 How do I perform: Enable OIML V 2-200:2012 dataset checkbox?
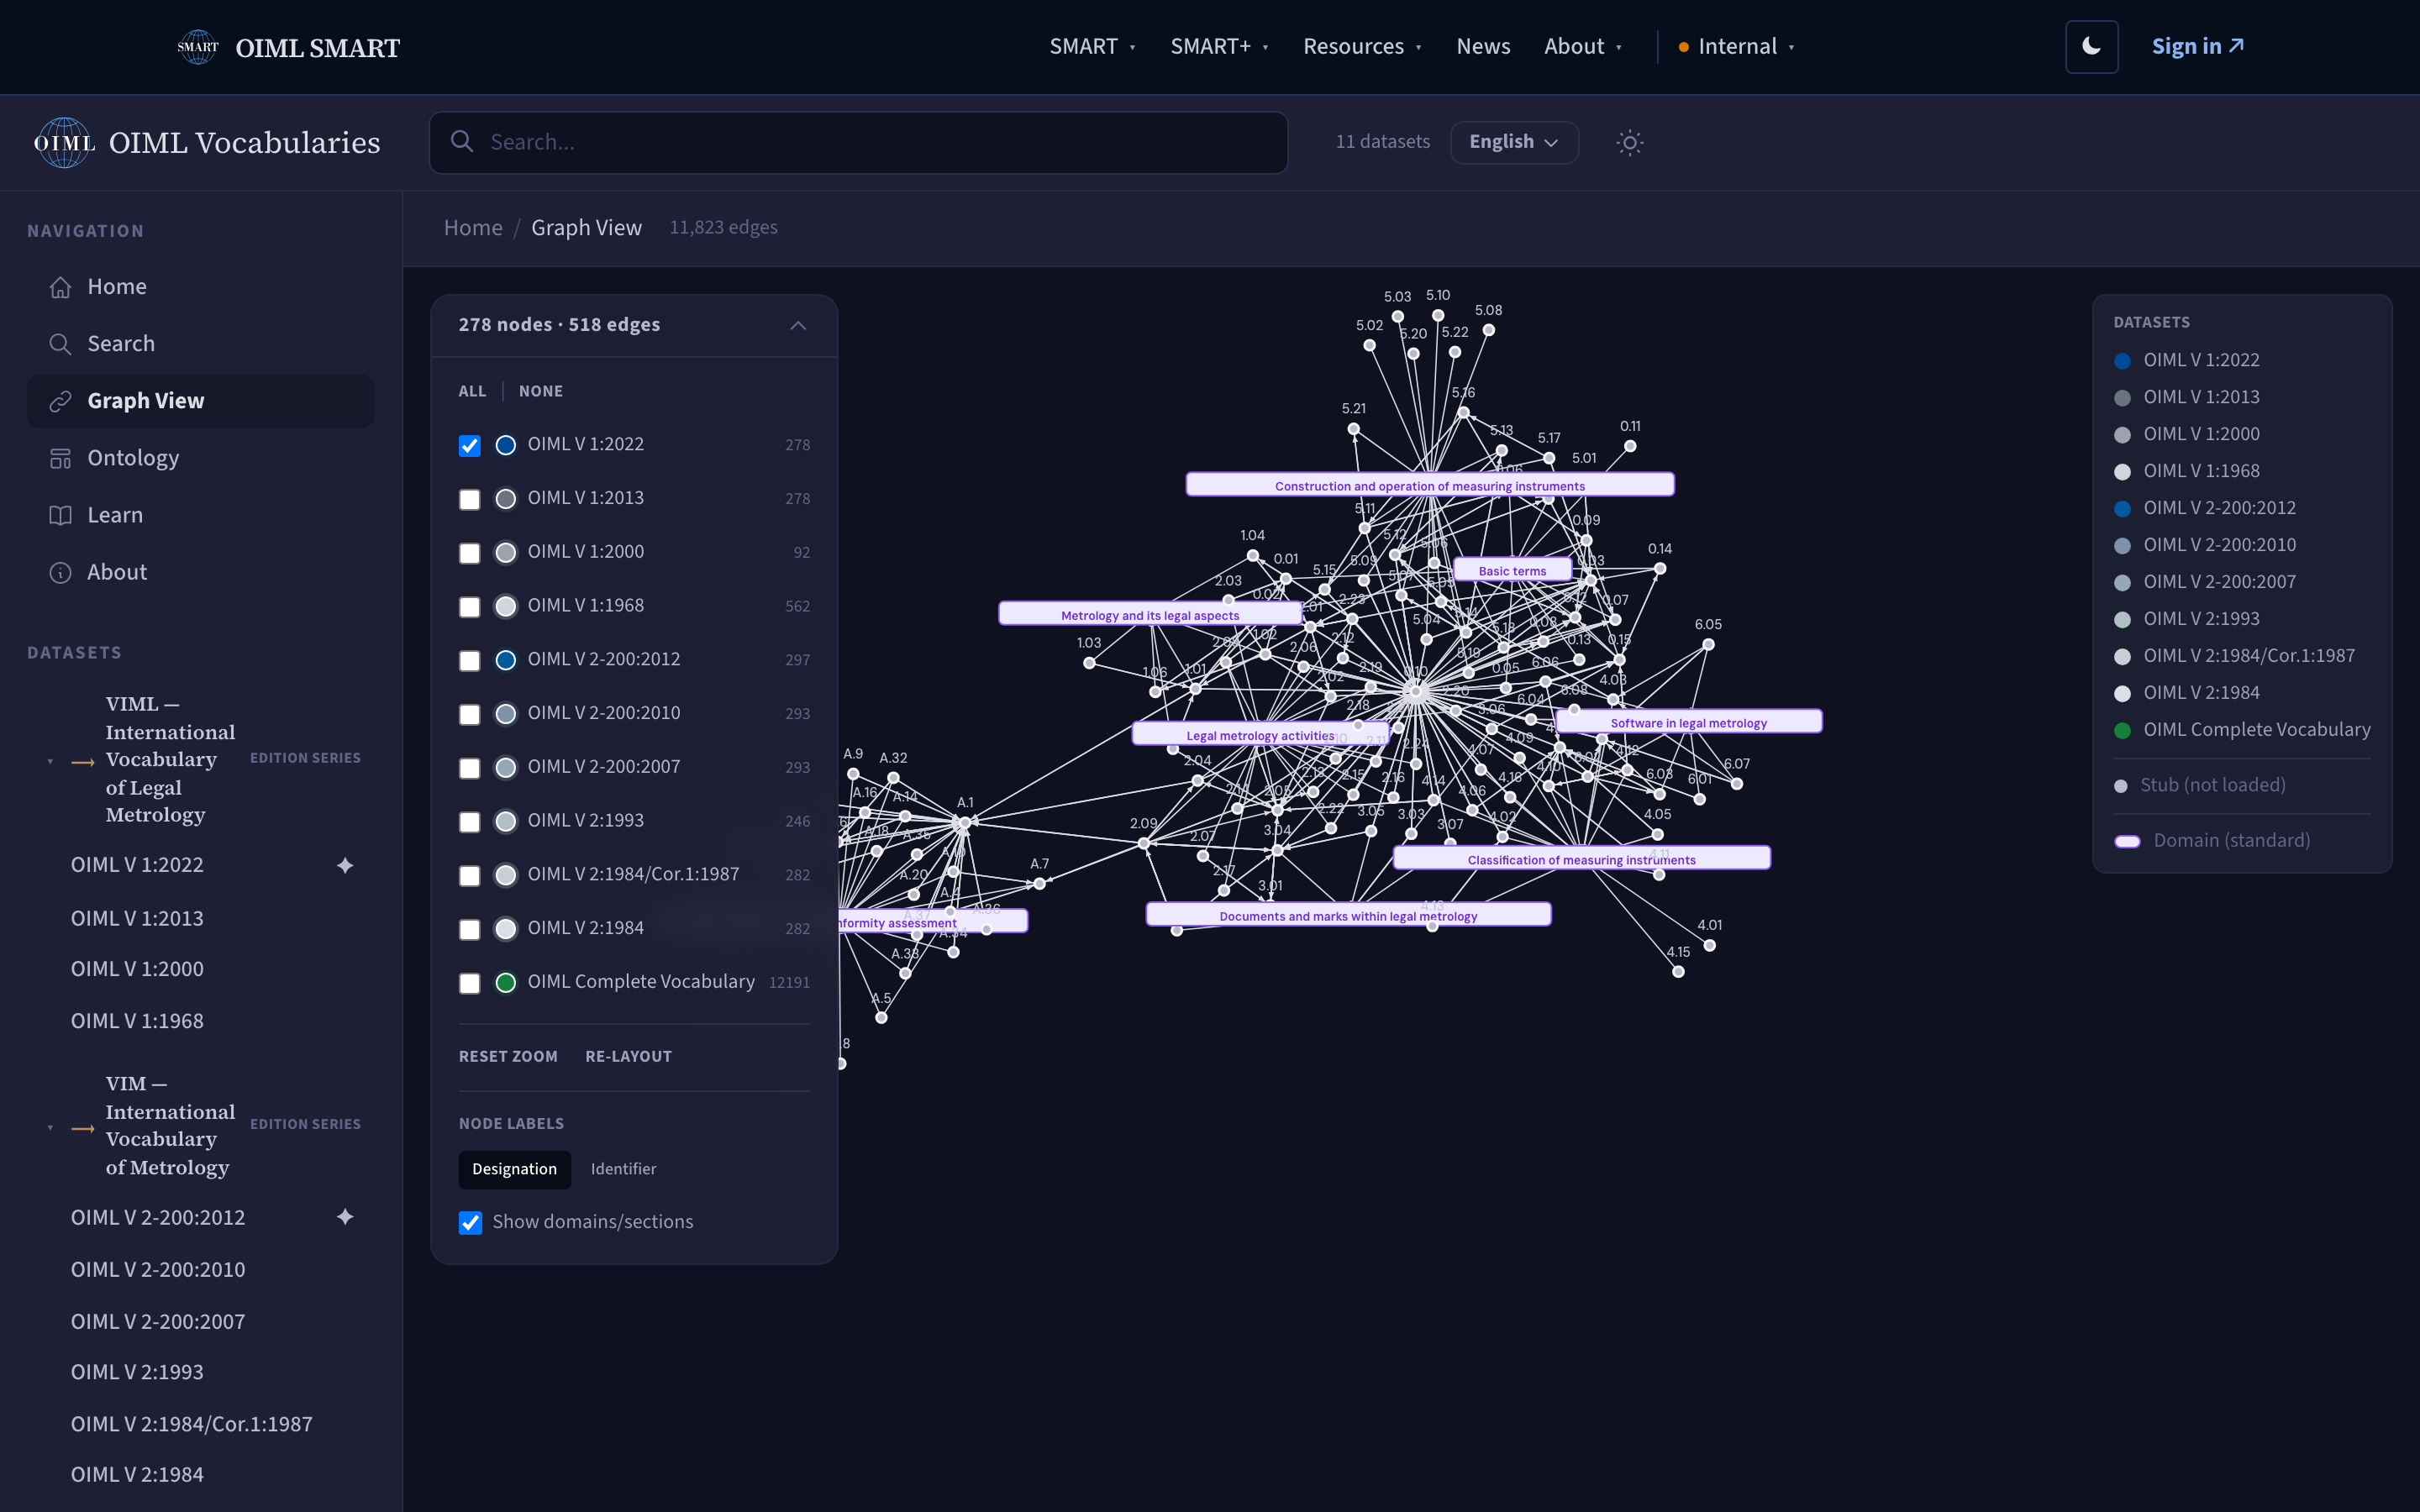469,660
